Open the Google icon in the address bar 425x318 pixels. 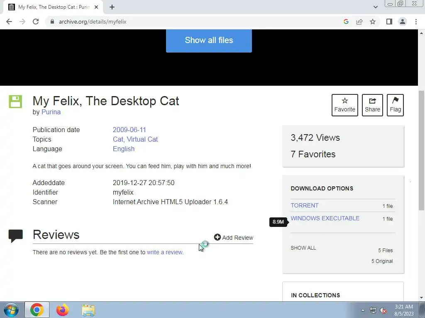pos(346,22)
